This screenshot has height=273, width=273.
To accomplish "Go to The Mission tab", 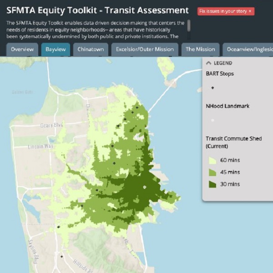I will click(x=200, y=49).
